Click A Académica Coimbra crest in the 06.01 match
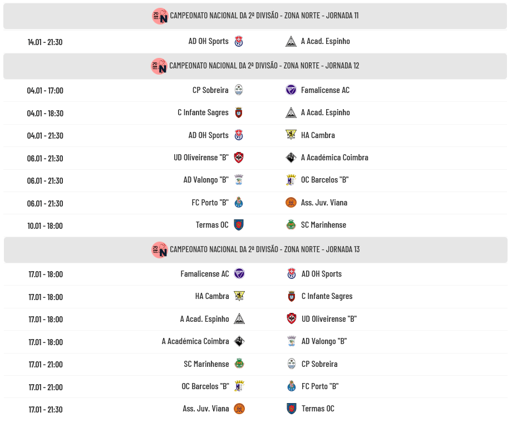Image resolution: width=512 pixels, height=422 pixels. coord(291,158)
